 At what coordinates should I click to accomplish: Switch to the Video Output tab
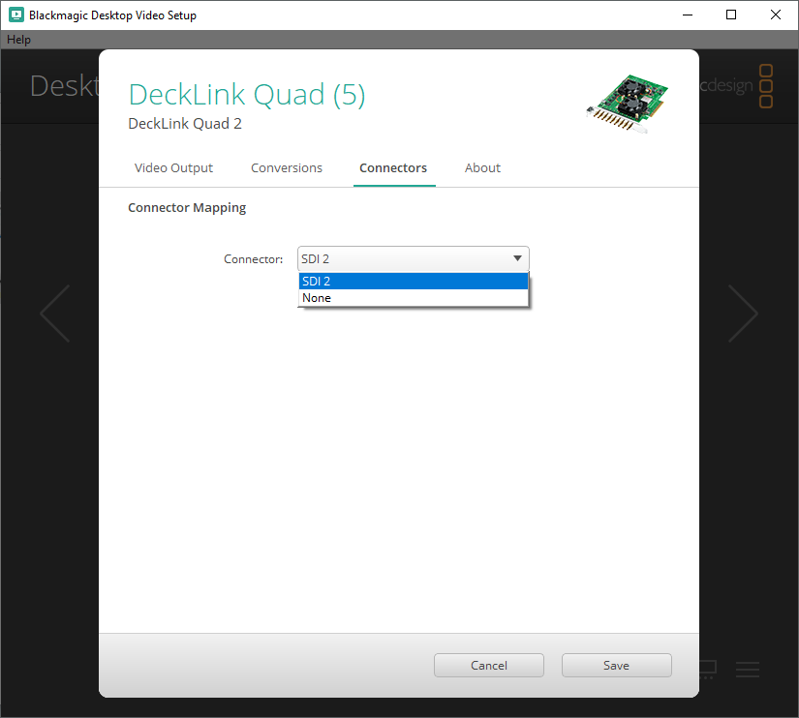(x=173, y=167)
